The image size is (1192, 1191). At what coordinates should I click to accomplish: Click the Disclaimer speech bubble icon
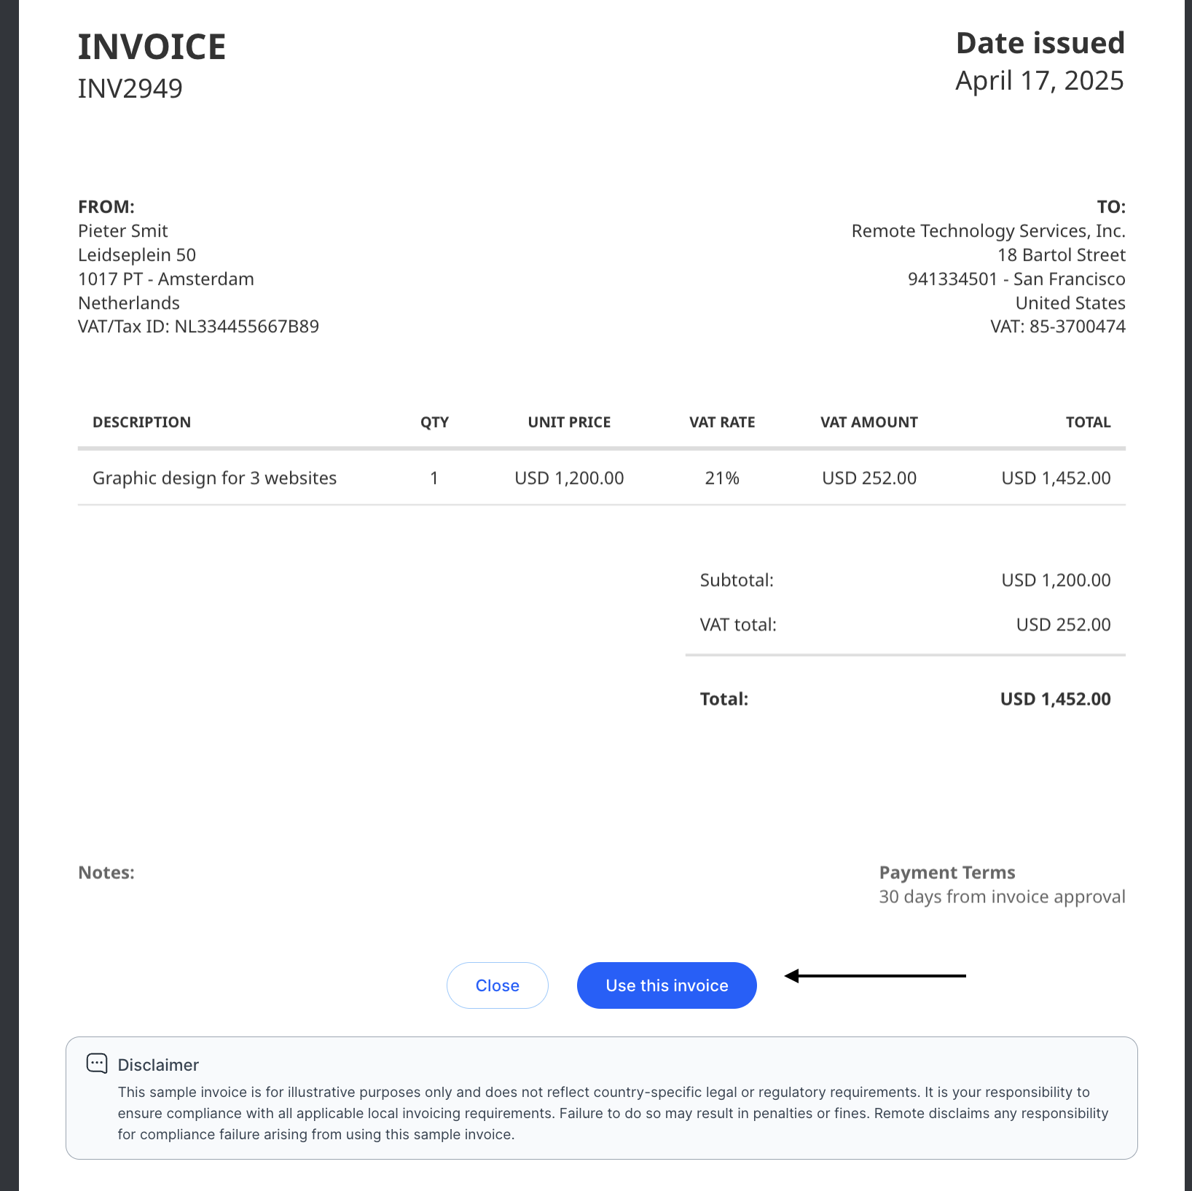tap(97, 1063)
